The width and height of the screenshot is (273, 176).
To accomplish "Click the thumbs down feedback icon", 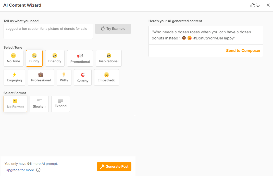I will click(x=258, y=5).
